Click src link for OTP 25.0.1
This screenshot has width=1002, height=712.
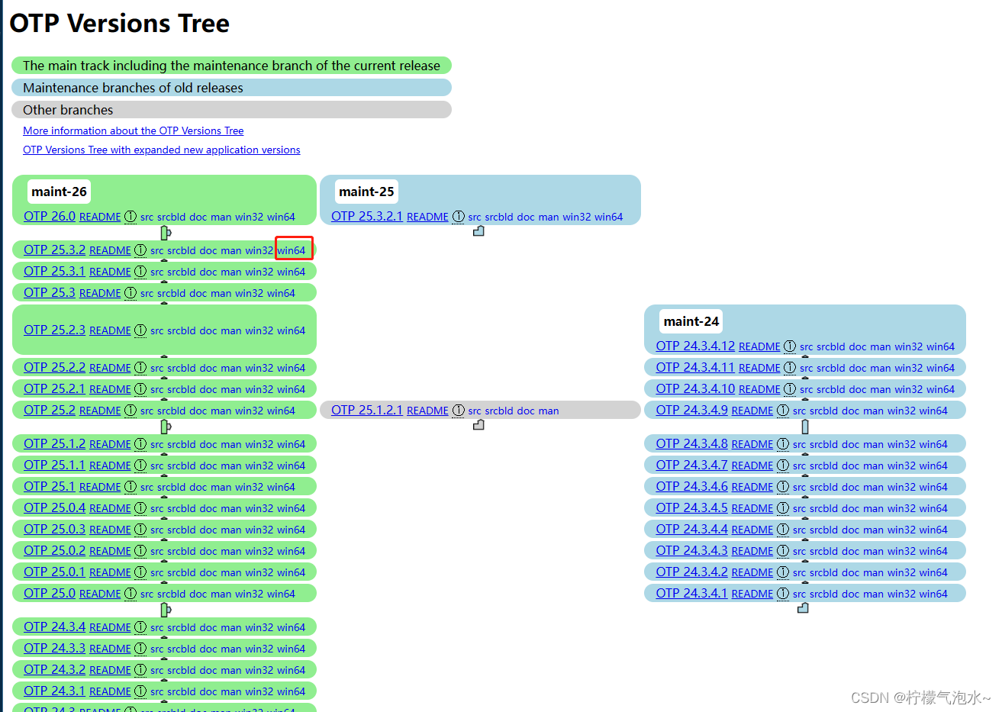click(x=156, y=572)
